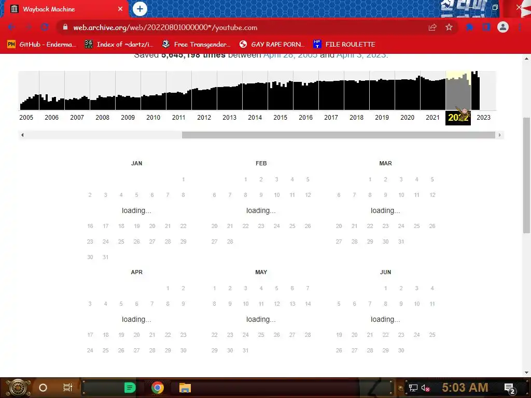Open the notification center icon
Image resolution: width=531 pixels, height=398 pixels.
510,388
